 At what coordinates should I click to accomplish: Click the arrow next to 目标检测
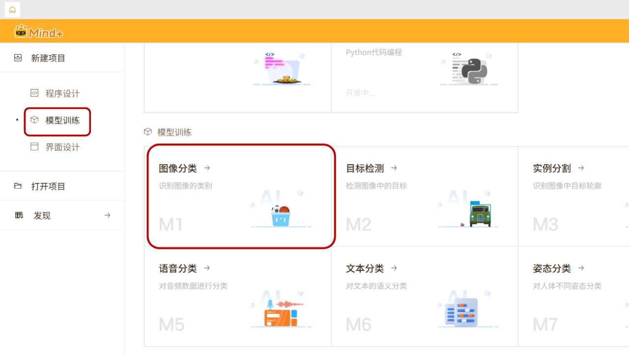click(x=394, y=168)
